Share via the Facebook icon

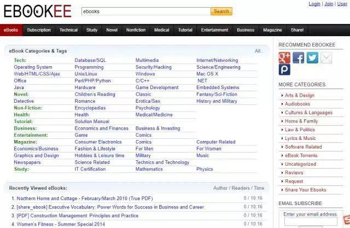coord(298,58)
